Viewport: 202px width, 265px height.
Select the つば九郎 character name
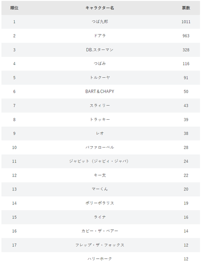point(99,22)
